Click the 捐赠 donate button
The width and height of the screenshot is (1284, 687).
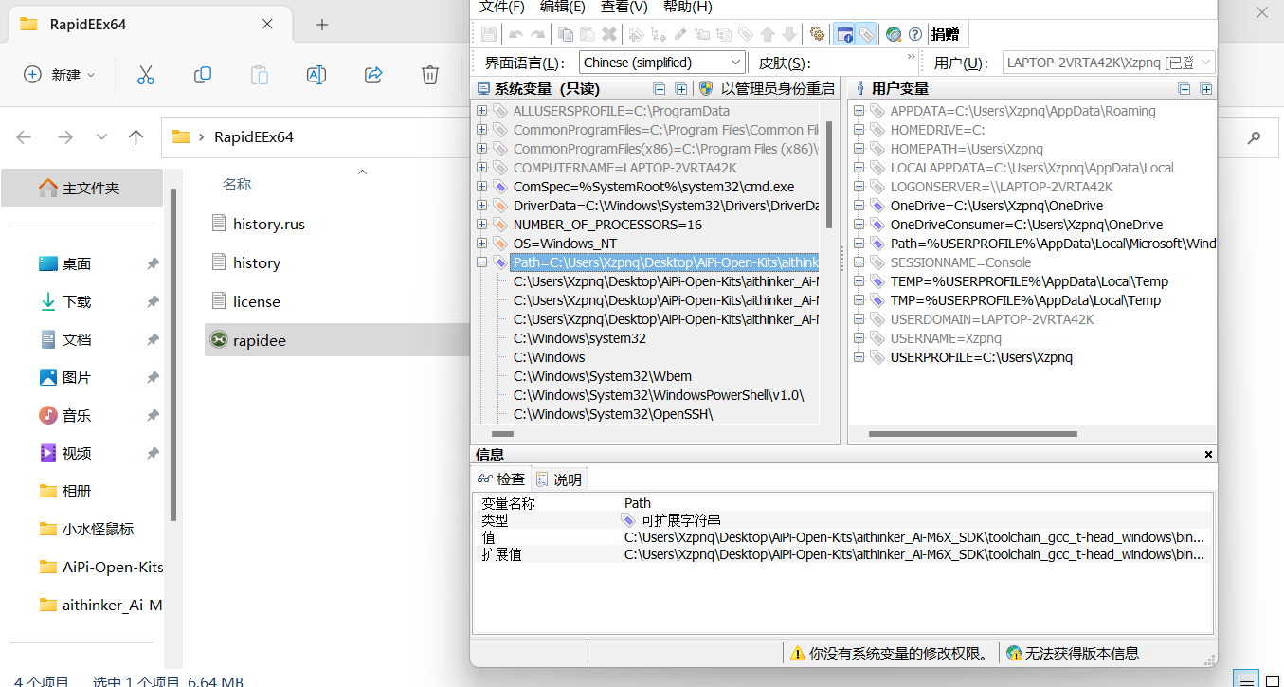click(x=945, y=34)
